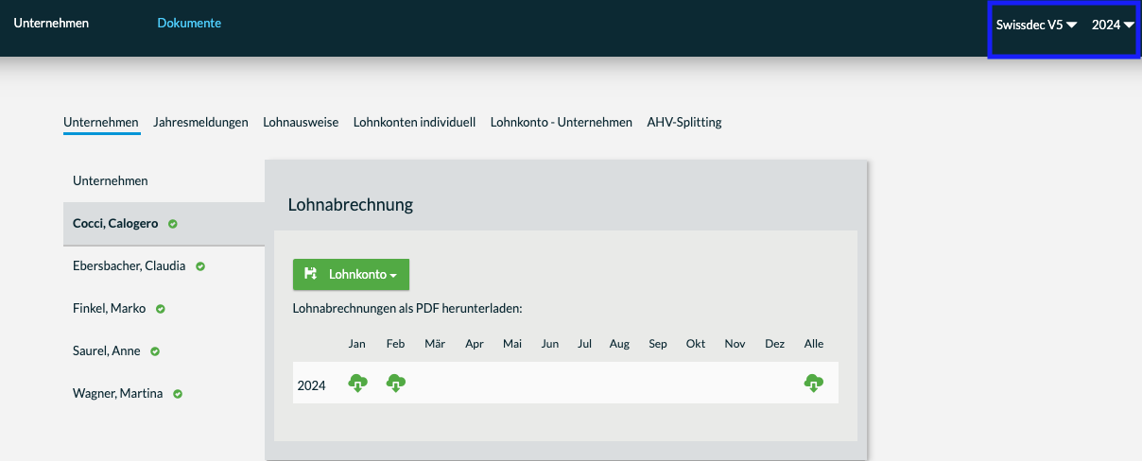Click the green check icon next to Saurel, Anne
Screen dimensions: 1142x461
click(x=155, y=351)
